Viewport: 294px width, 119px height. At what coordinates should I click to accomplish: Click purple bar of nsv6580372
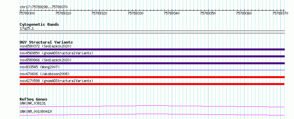pyautogui.click(x=152, y=49)
